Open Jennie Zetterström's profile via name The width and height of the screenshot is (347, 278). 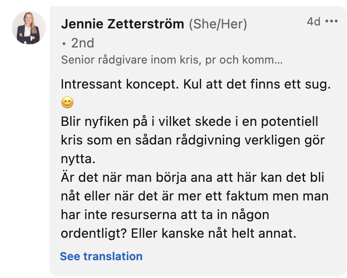pyautogui.click(x=122, y=24)
